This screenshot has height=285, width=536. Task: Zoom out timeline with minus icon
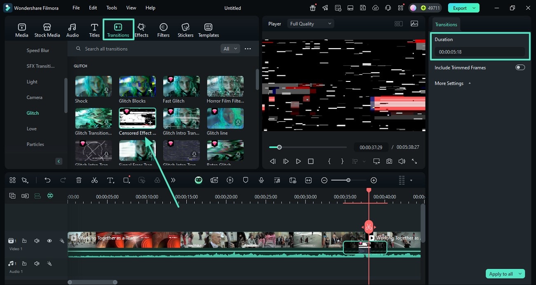click(324, 180)
